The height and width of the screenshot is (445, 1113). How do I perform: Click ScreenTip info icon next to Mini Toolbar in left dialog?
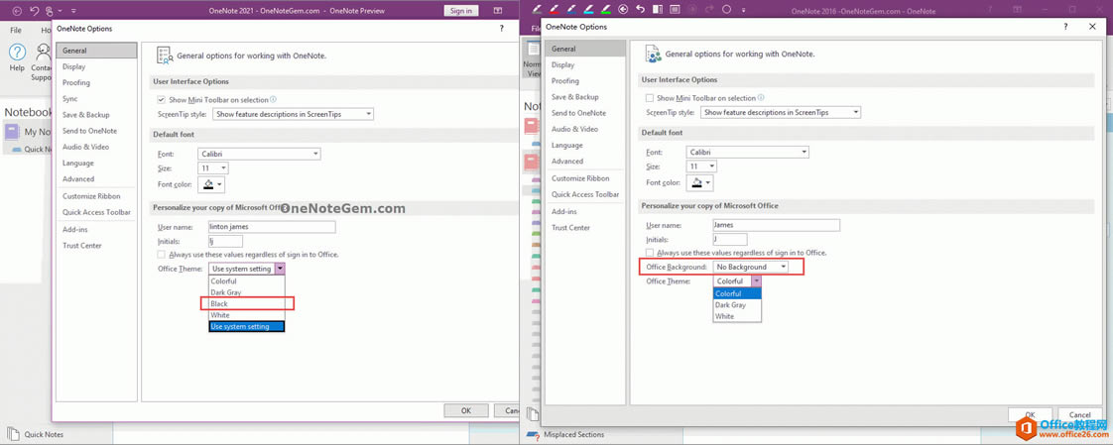(273, 99)
